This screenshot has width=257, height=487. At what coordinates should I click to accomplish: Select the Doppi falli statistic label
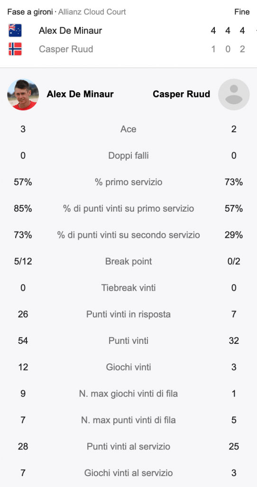click(x=128, y=156)
